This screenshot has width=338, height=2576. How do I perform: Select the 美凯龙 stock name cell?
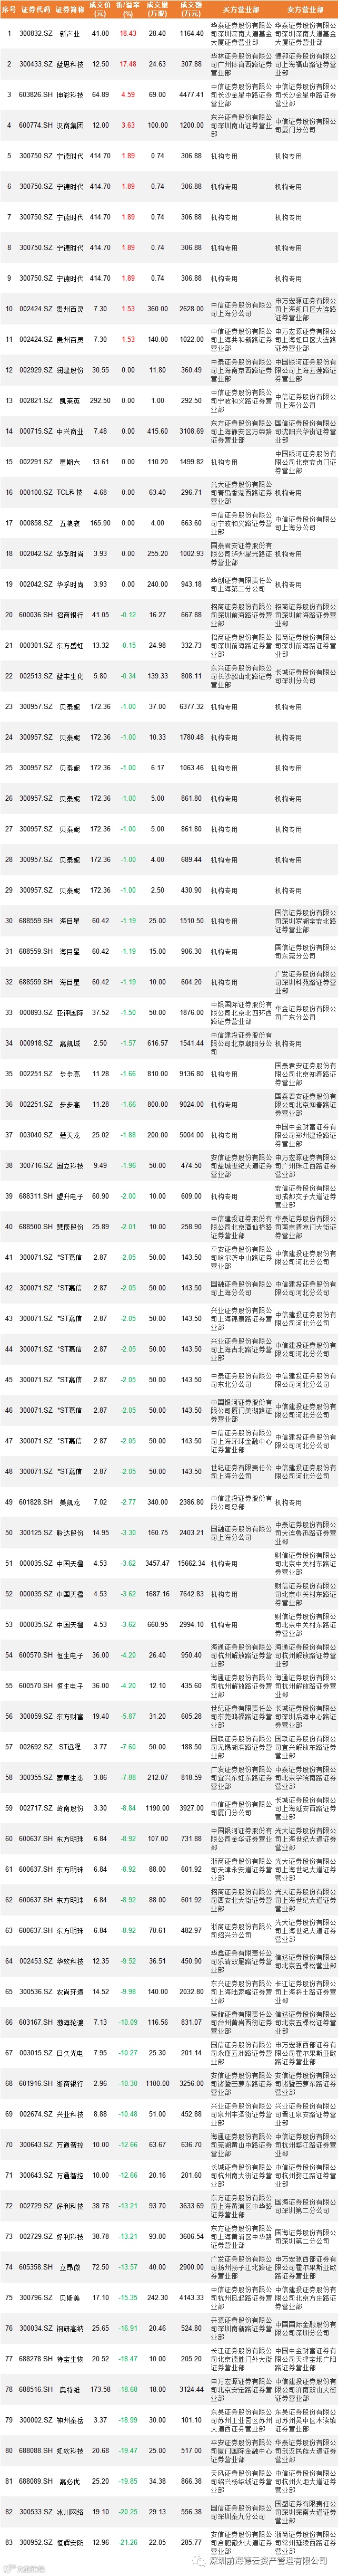(70, 1503)
